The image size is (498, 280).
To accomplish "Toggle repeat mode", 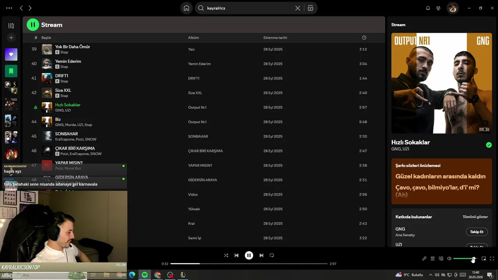I will click(x=272, y=255).
